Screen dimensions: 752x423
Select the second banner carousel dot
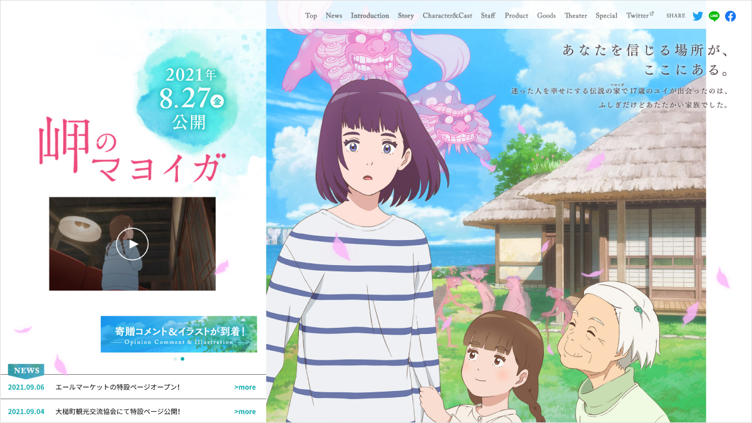click(x=182, y=359)
